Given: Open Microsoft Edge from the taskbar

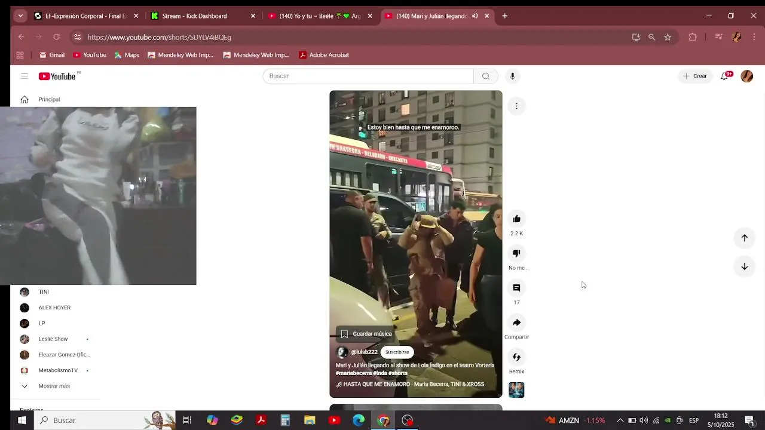Looking at the screenshot, I should [x=359, y=420].
